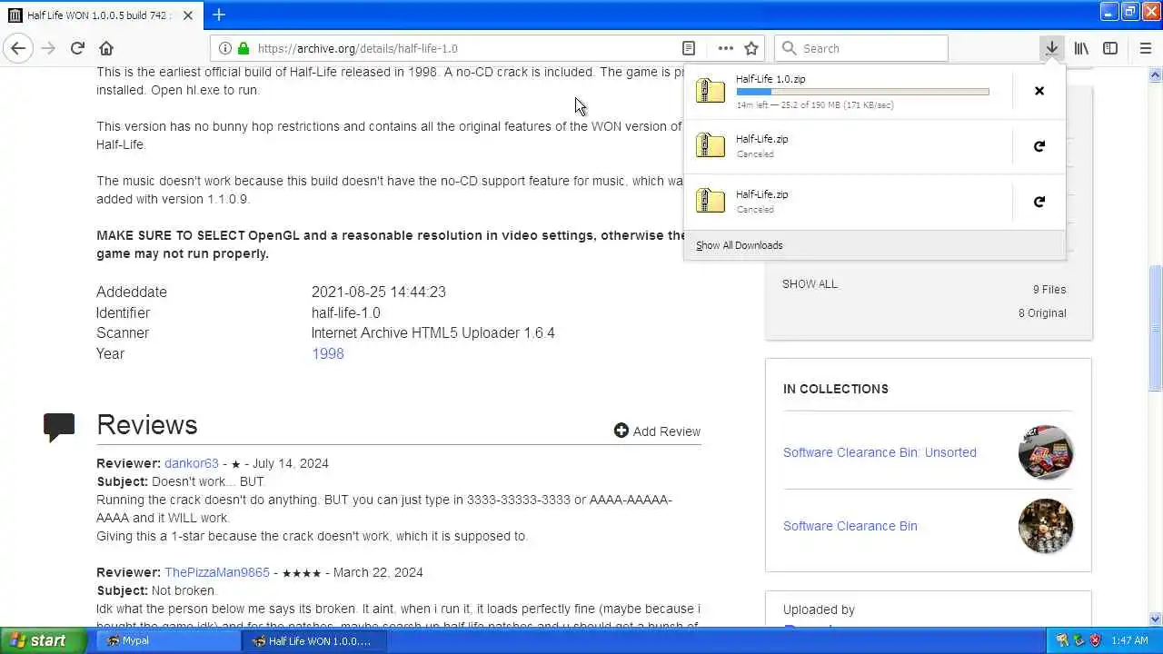
Task: Click the forward navigation arrow
Action: pyautogui.click(x=48, y=48)
